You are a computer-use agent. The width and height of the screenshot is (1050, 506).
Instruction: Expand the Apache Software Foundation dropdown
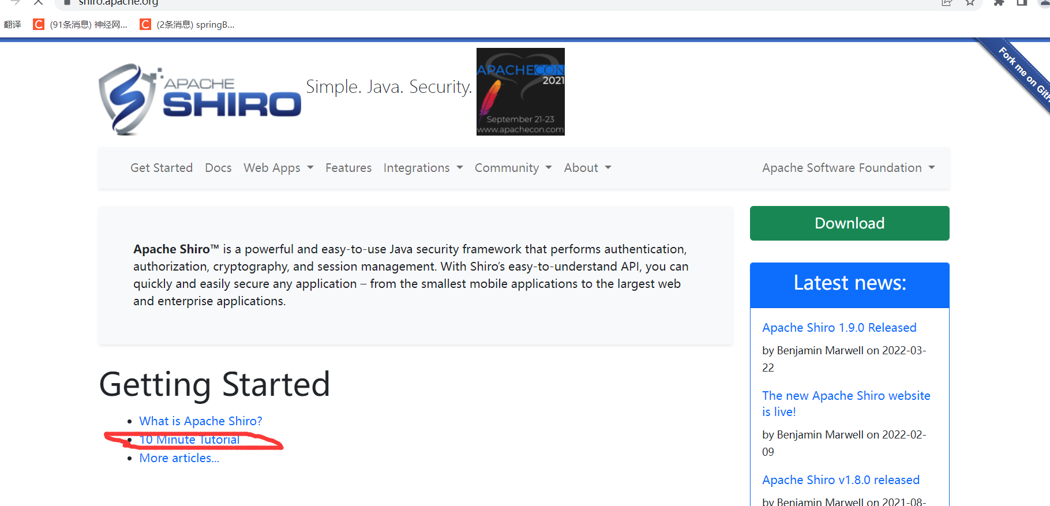click(848, 168)
